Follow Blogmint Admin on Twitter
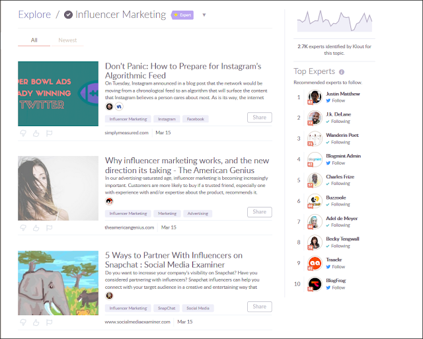 point(336,163)
